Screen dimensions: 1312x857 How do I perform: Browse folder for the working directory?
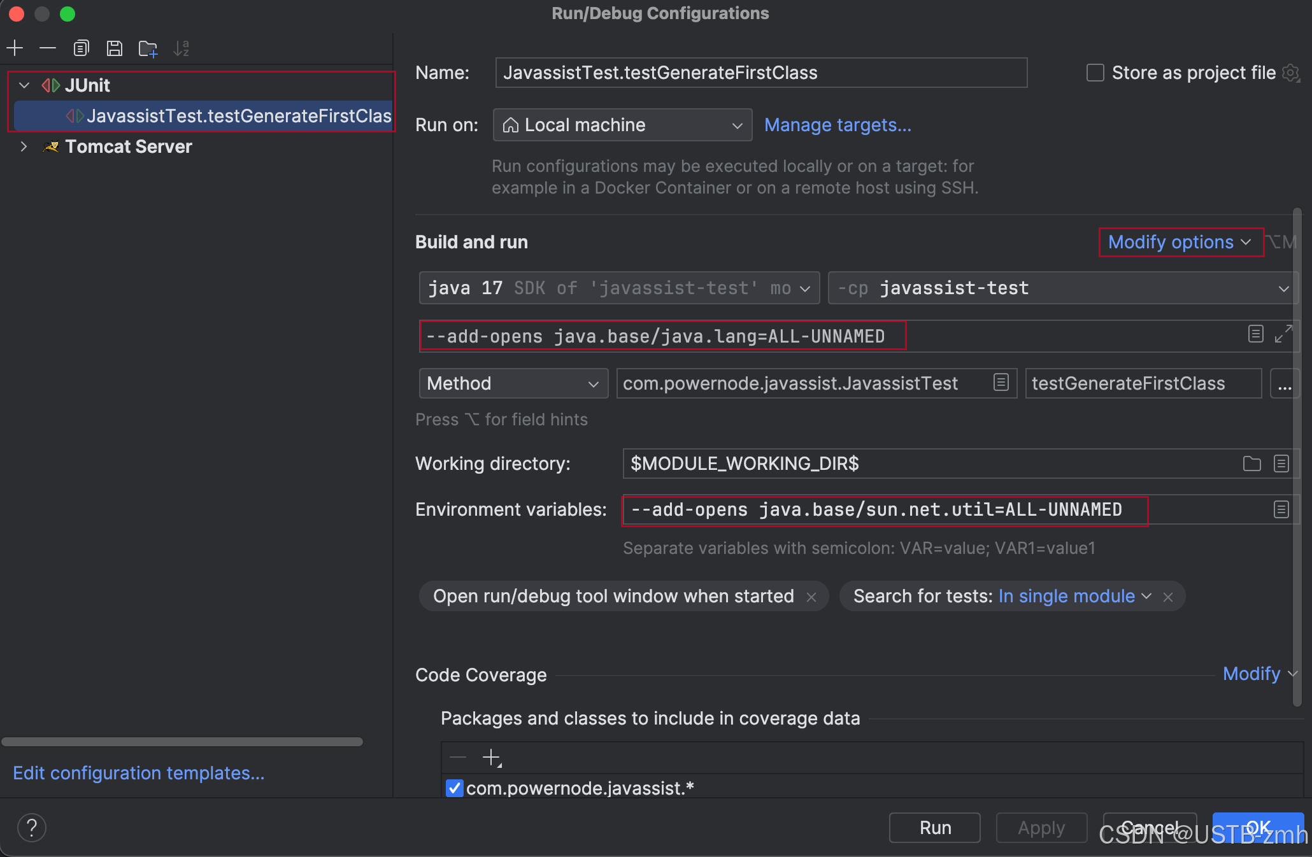click(x=1252, y=464)
